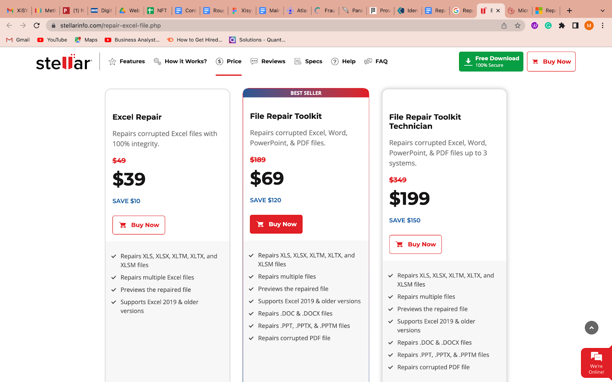Open the Extensions puzzle icon

pos(562,26)
